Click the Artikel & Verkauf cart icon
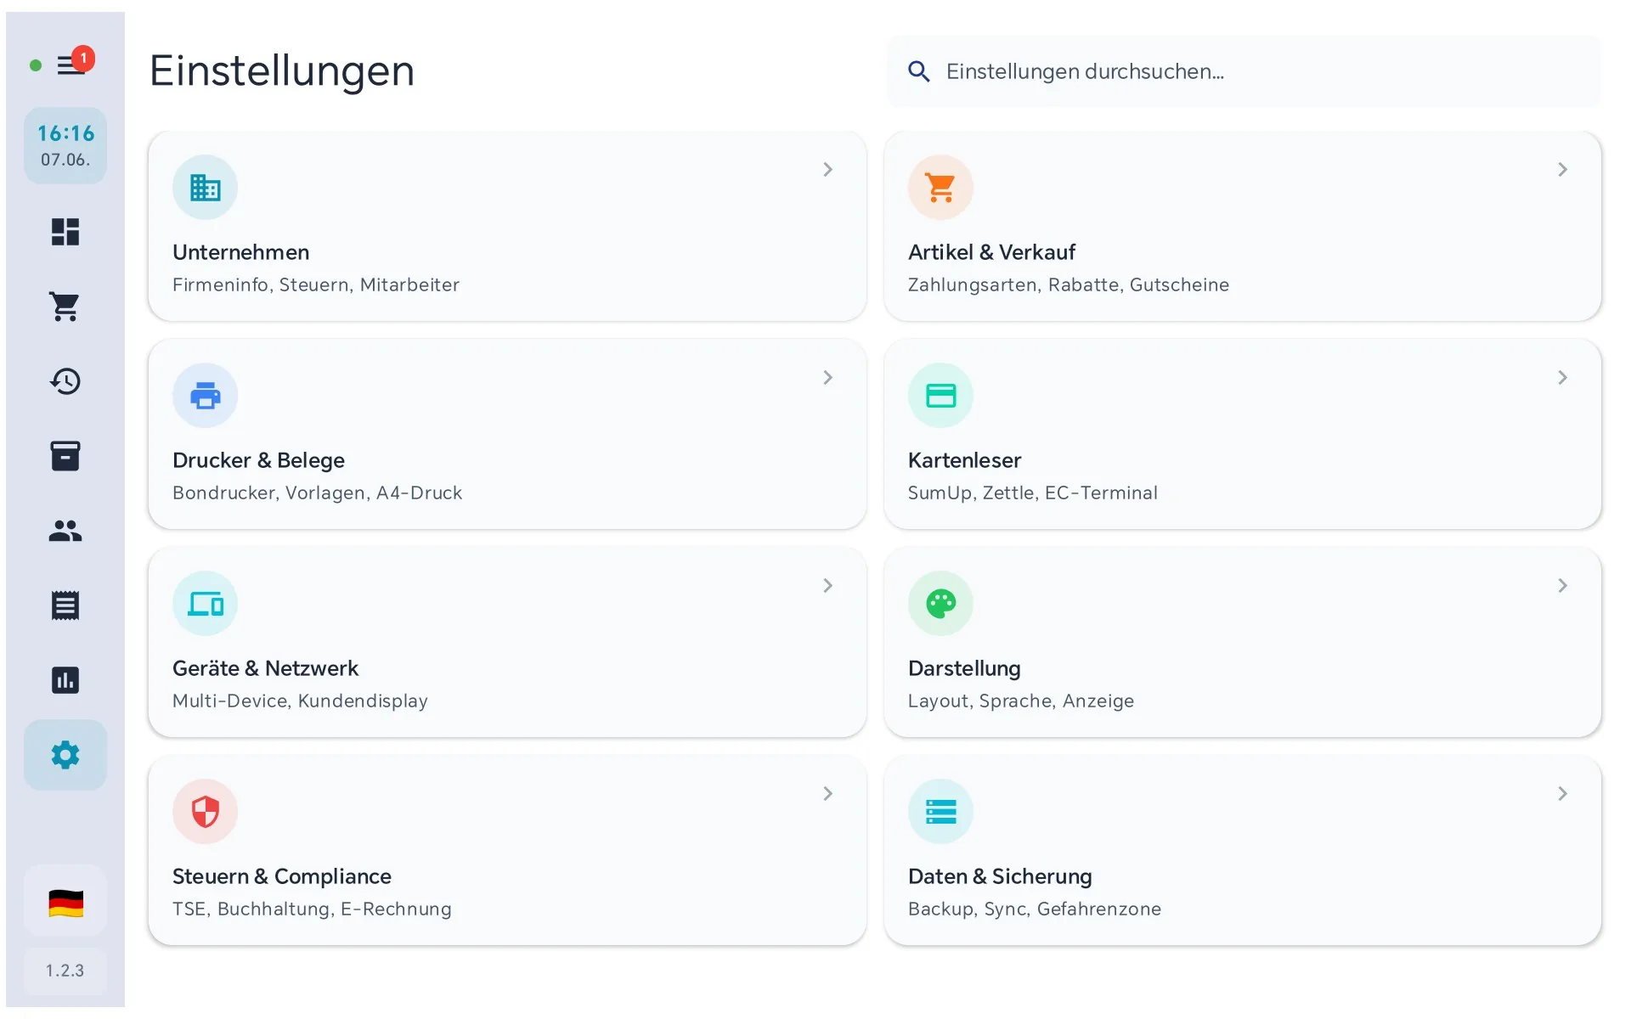Screen dimensions: 1631x1019 click(940, 187)
